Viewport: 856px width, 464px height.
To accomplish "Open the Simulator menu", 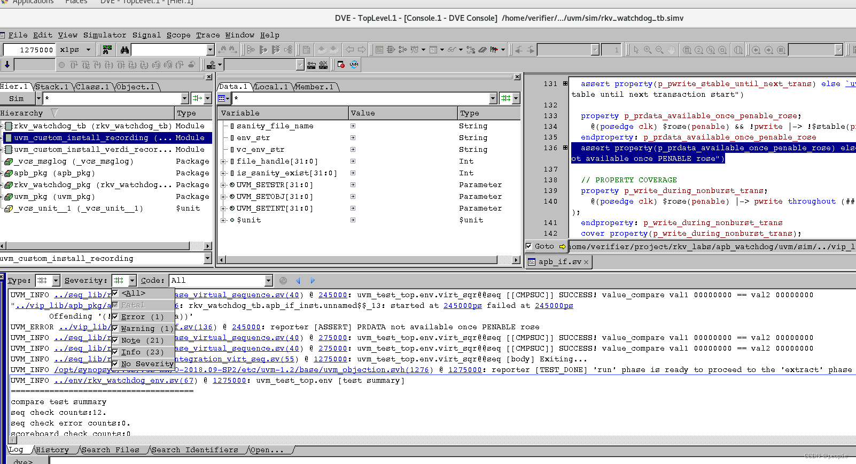I will [x=105, y=35].
